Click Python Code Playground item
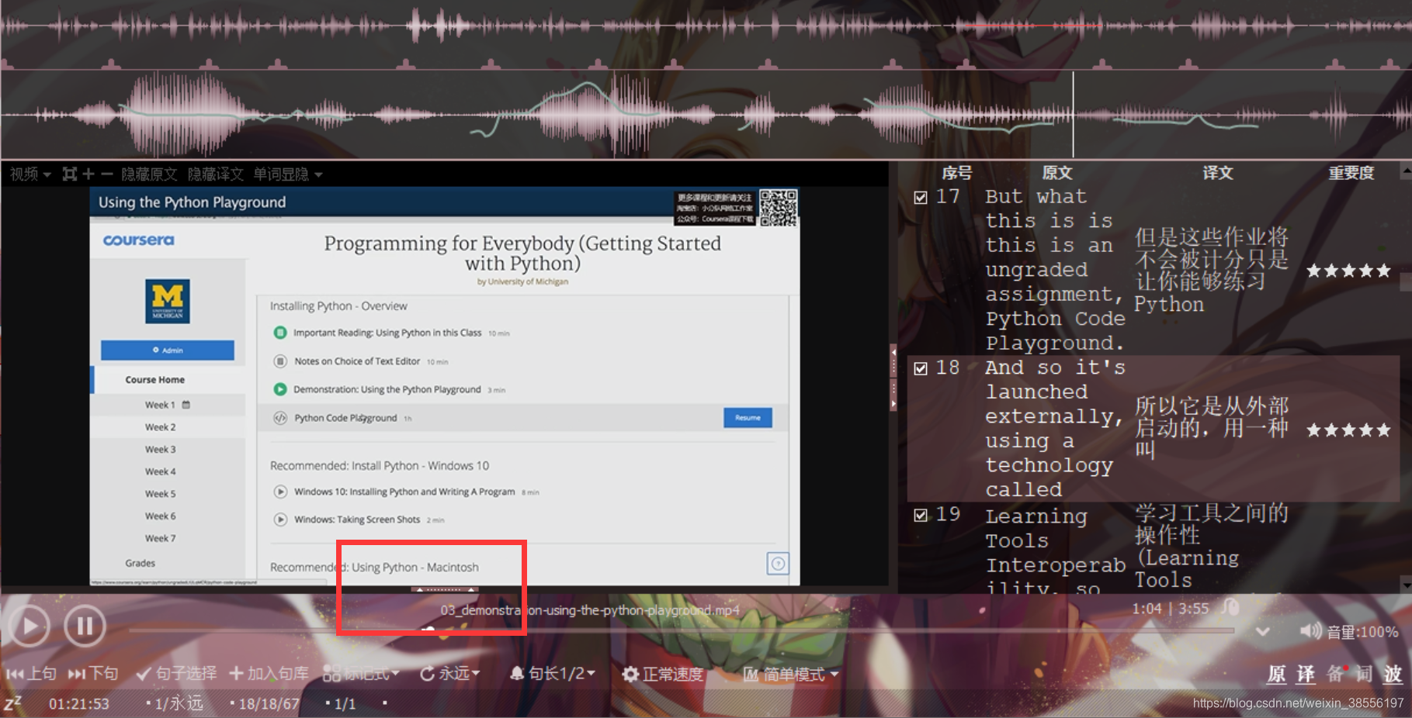This screenshot has width=1412, height=718. (x=345, y=418)
